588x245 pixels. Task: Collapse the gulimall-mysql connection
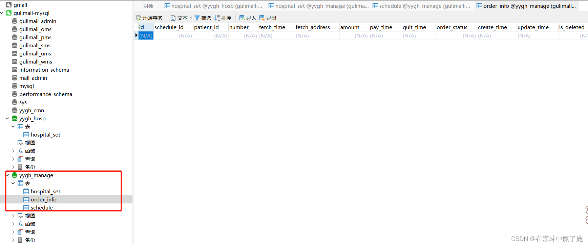pyautogui.click(x=2, y=13)
